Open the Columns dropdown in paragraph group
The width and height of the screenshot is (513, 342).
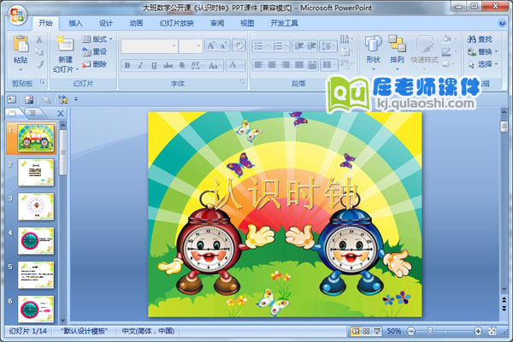329,65
